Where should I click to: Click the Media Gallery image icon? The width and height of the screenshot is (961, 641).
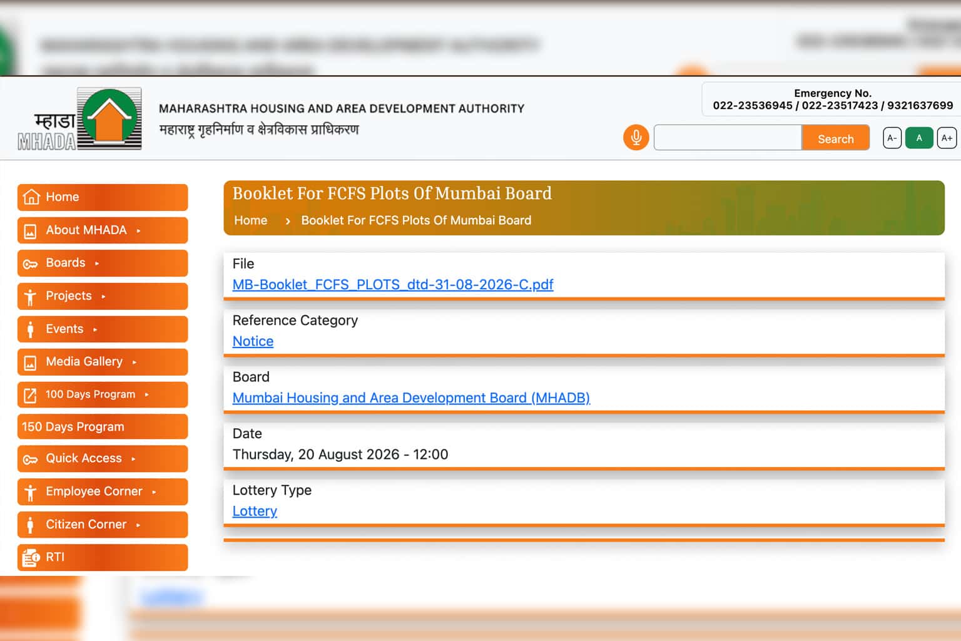30,362
